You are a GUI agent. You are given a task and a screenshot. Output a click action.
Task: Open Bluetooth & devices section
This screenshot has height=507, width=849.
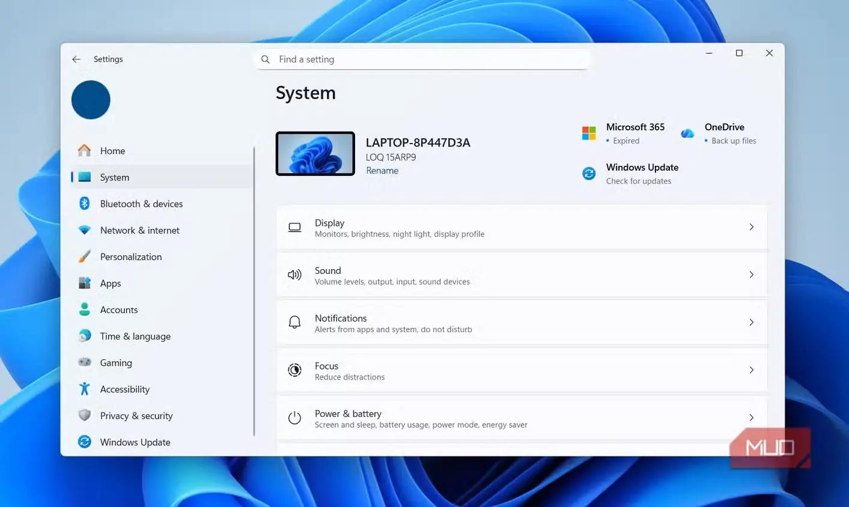click(x=141, y=204)
